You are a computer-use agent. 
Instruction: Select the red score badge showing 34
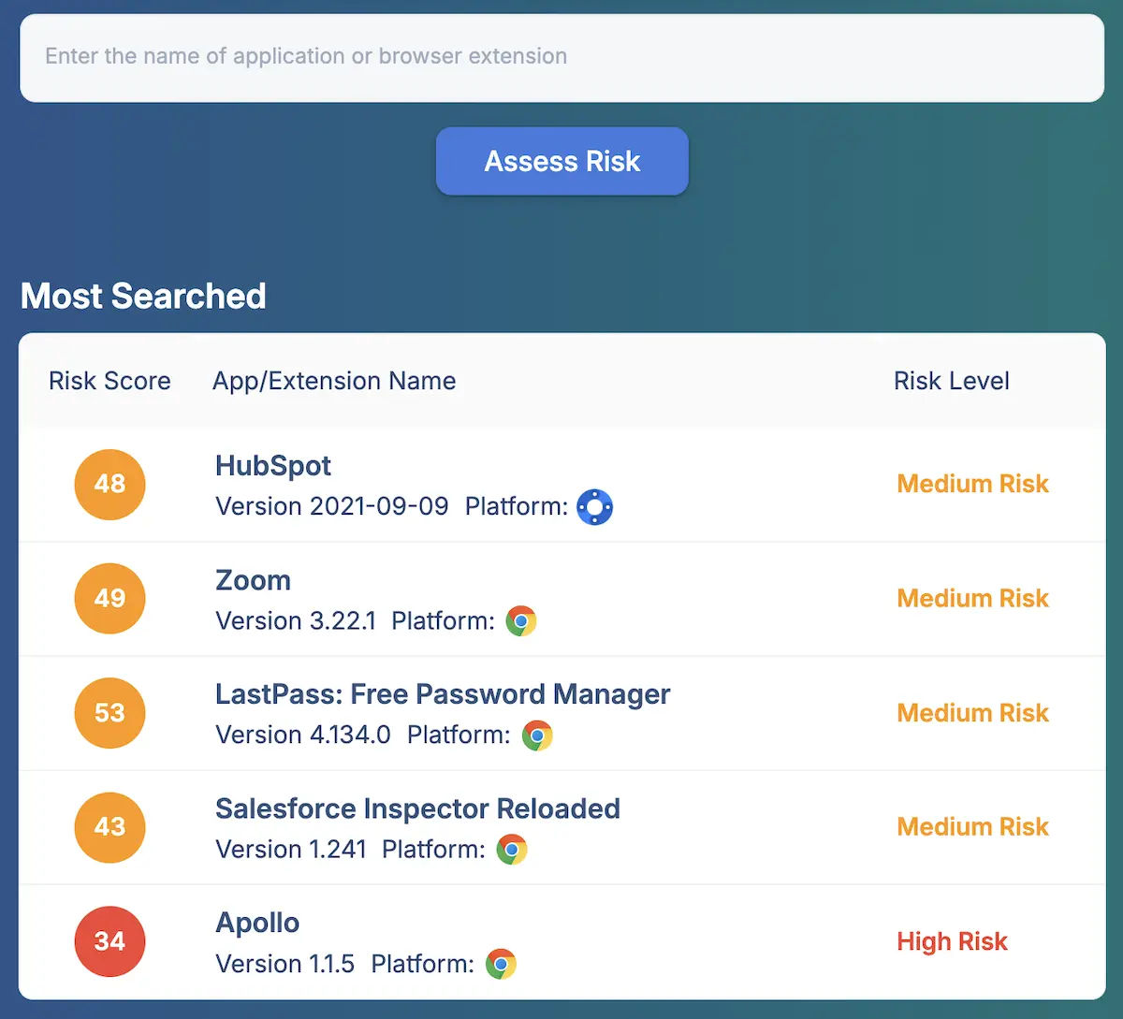click(109, 941)
